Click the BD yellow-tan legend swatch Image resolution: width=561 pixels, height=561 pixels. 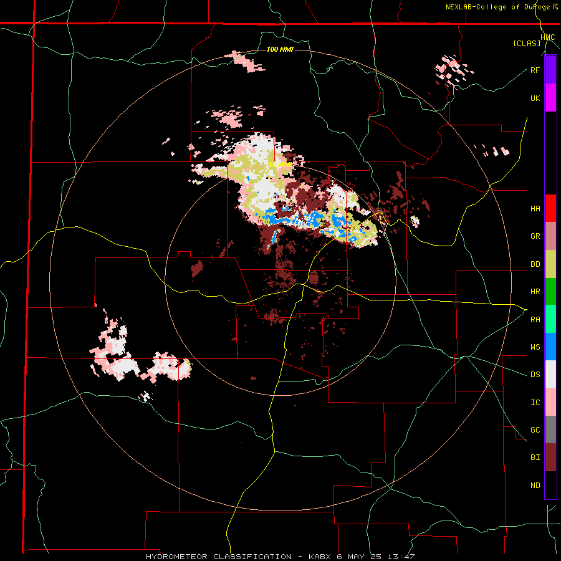click(550, 264)
